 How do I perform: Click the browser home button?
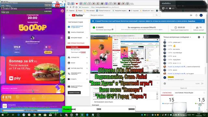tap(76, 7)
